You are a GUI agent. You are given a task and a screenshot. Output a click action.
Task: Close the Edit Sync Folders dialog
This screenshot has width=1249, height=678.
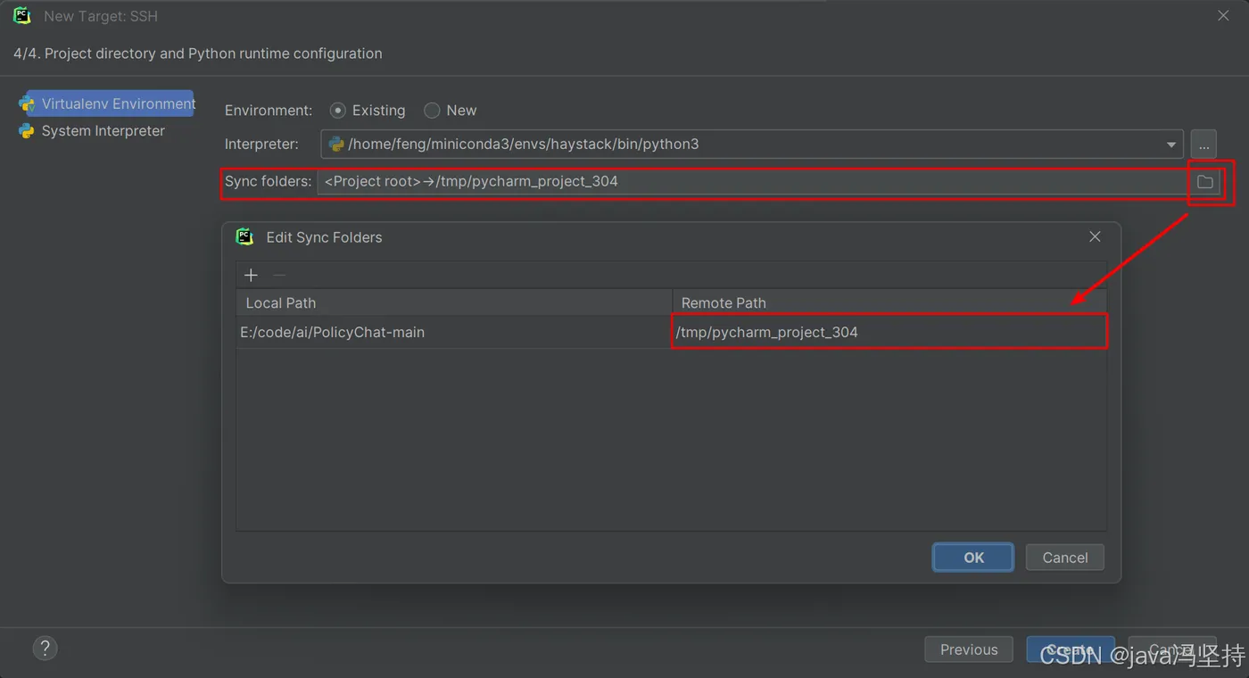pos(1095,236)
